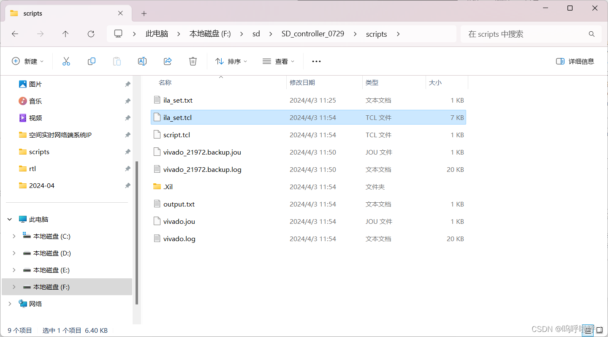Click the ila_set.txt file icon
Image resolution: width=608 pixels, height=337 pixels.
click(x=157, y=100)
